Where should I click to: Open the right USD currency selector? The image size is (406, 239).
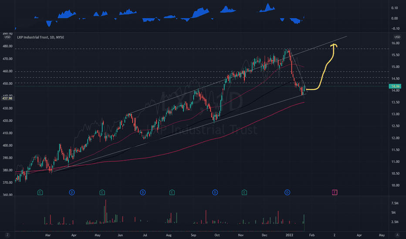(397, 37)
